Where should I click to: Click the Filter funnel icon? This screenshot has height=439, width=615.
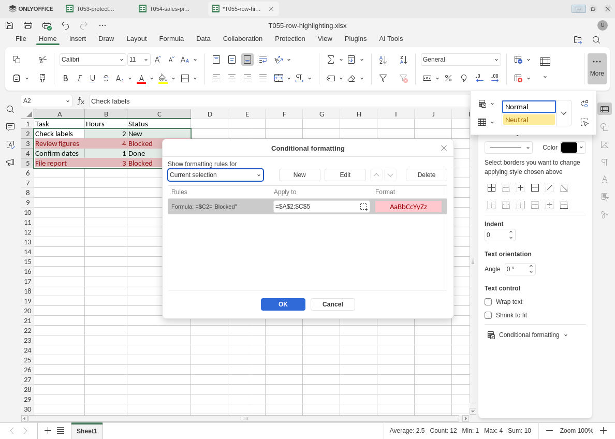(383, 78)
